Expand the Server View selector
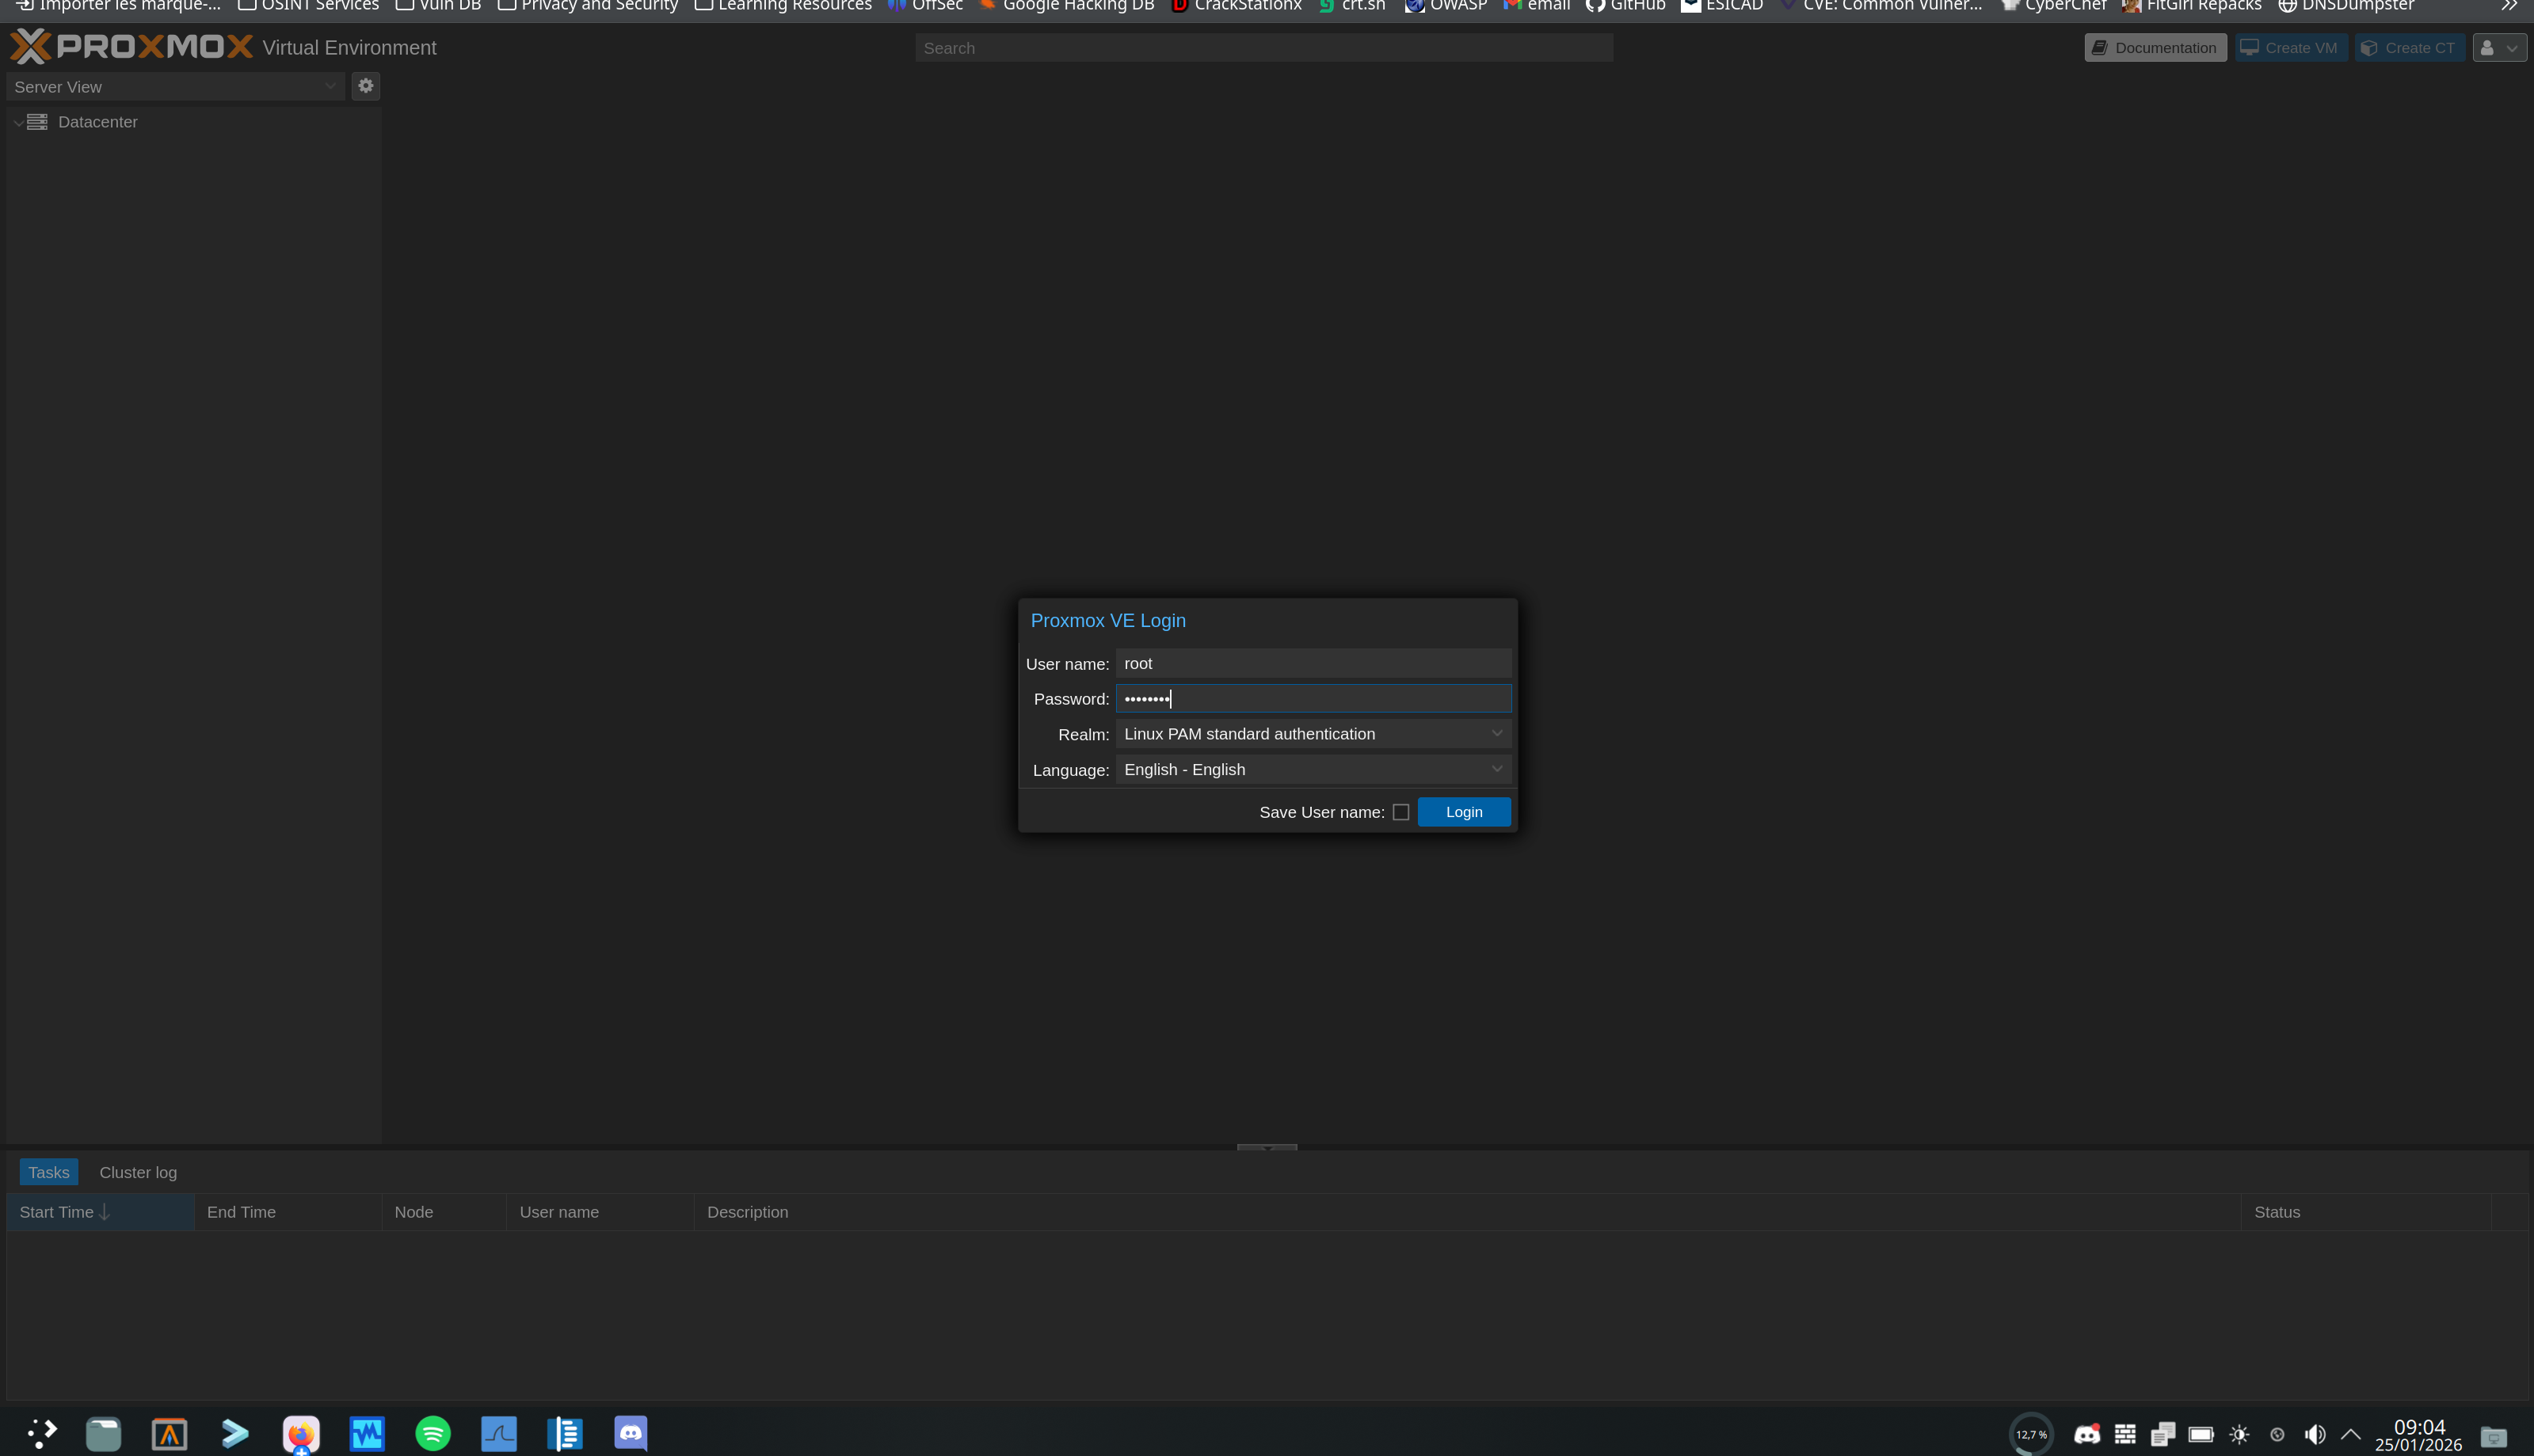The height and width of the screenshot is (1456, 2534). (x=176, y=87)
